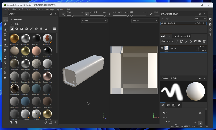This screenshot has height=130, width=216.
Task: Open the export textures icon in left toolbar
Action: [5, 57]
